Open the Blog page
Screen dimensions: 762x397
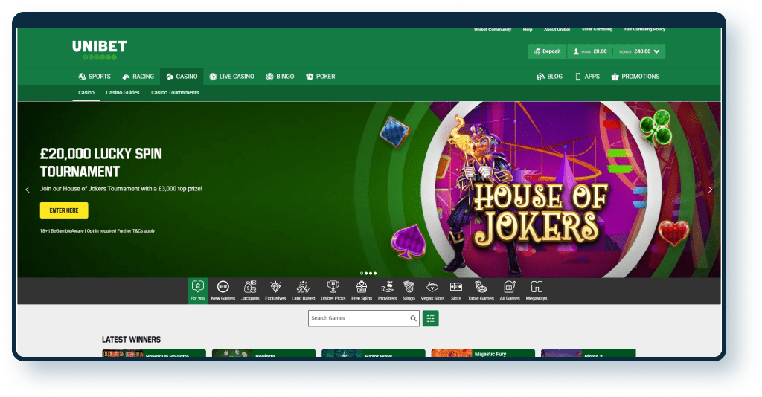coord(550,77)
